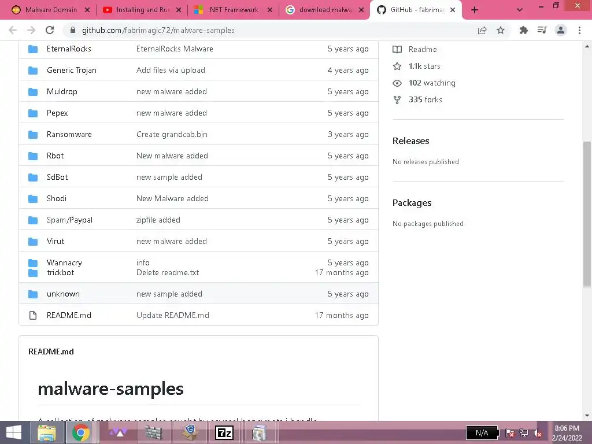Open the tab search dropdown
592x444 pixels.
tap(520, 10)
